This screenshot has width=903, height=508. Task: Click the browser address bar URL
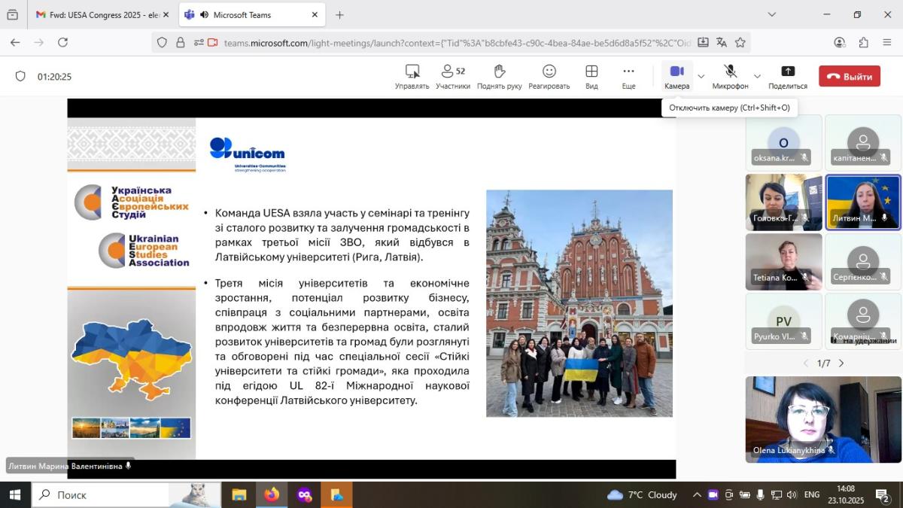(451, 43)
